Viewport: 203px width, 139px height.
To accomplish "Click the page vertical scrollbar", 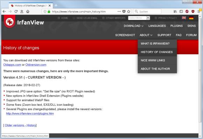I will coord(200,70).
